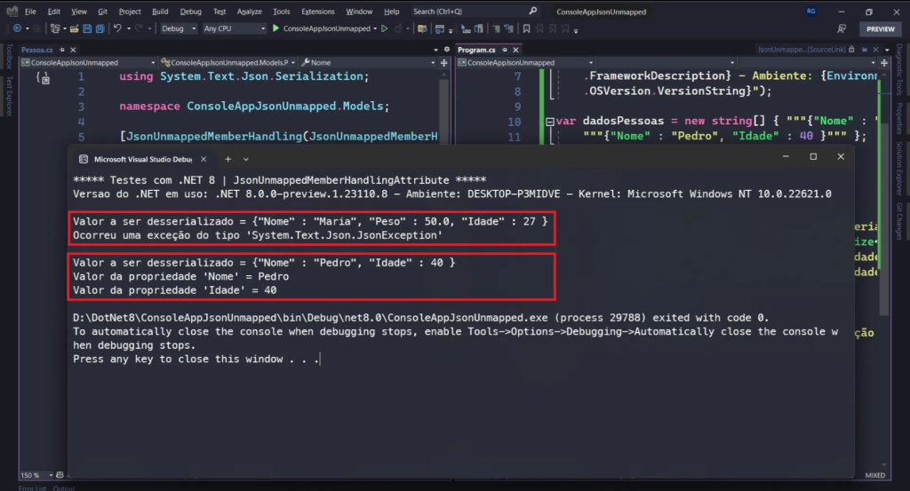Open the Toolbox side panel

coord(9,57)
